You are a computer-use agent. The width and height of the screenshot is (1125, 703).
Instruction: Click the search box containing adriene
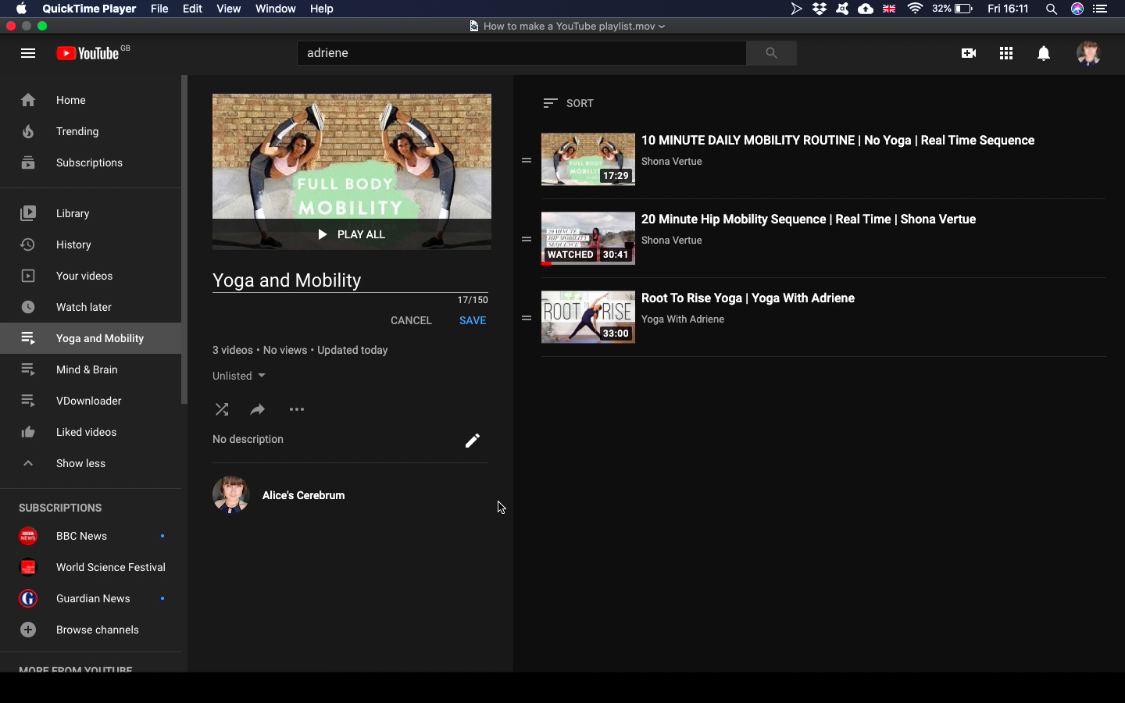coord(522,53)
